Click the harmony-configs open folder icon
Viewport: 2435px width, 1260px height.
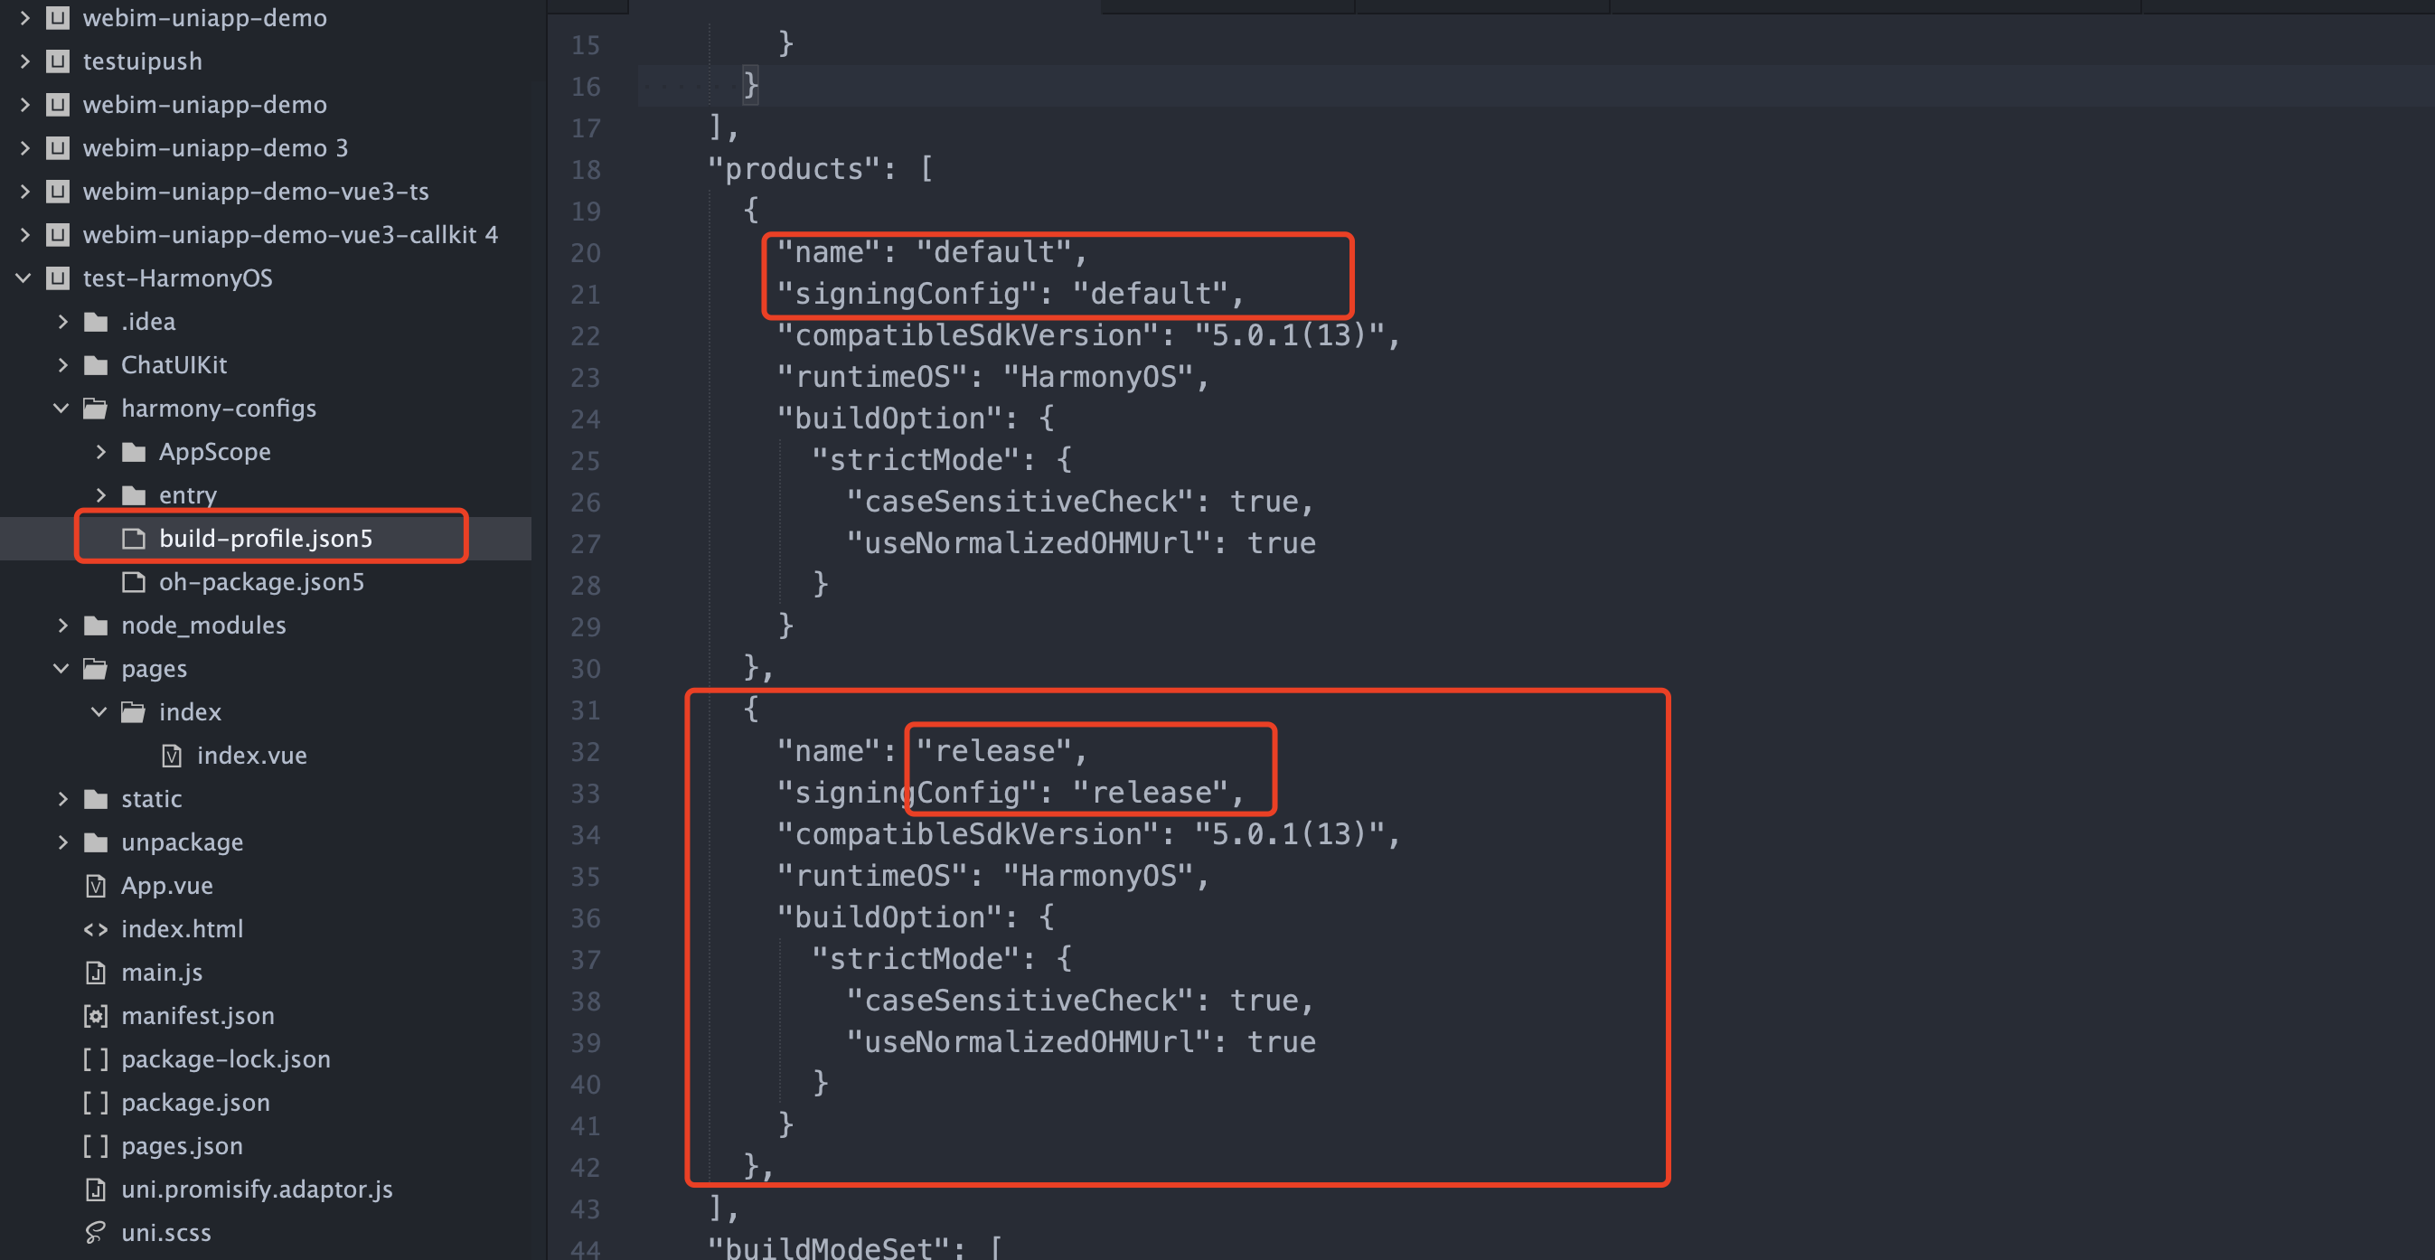pos(96,409)
